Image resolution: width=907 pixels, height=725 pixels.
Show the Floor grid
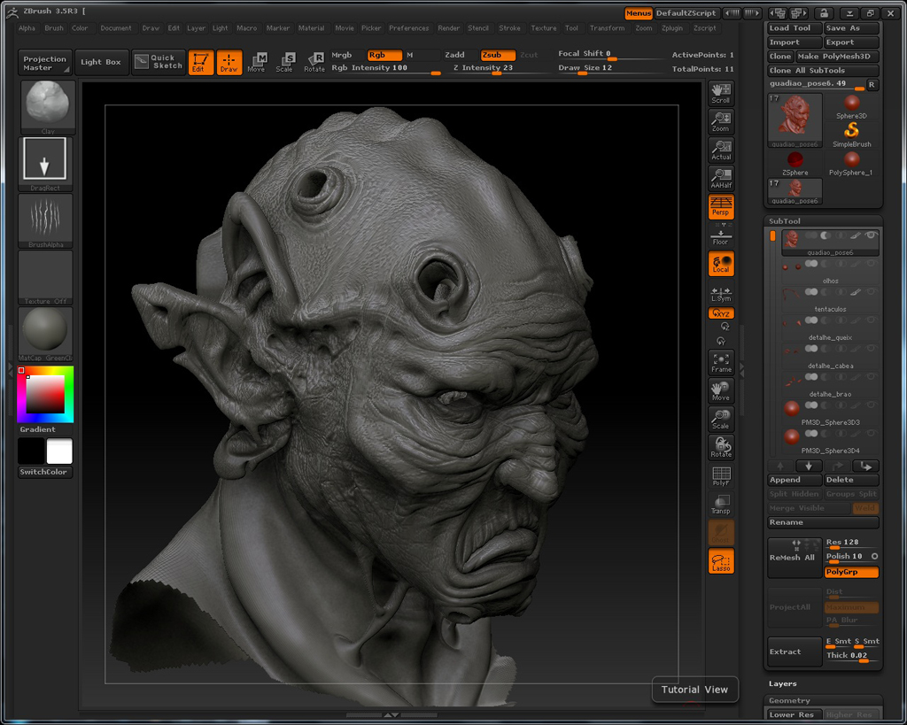pyautogui.click(x=721, y=237)
